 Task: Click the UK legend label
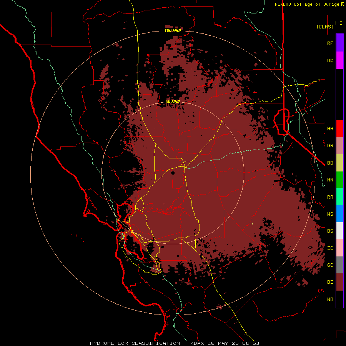[x=330, y=60]
